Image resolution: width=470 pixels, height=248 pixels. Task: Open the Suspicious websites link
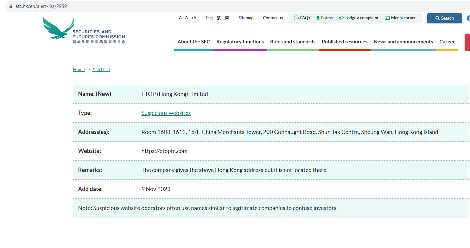166,113
